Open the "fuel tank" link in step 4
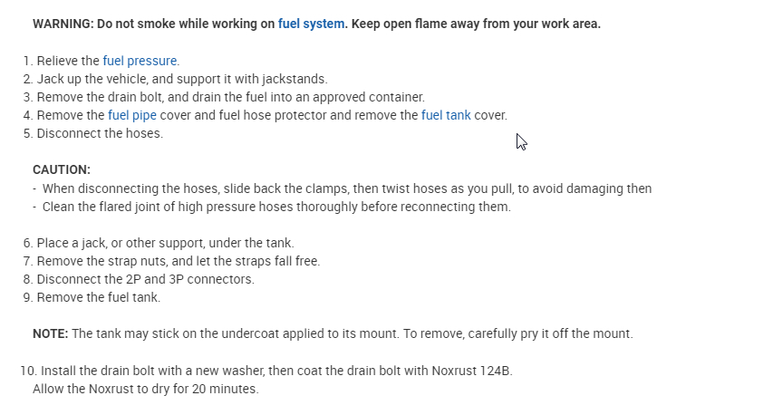This screenshot has width=773, height=415. click(446, 115)
